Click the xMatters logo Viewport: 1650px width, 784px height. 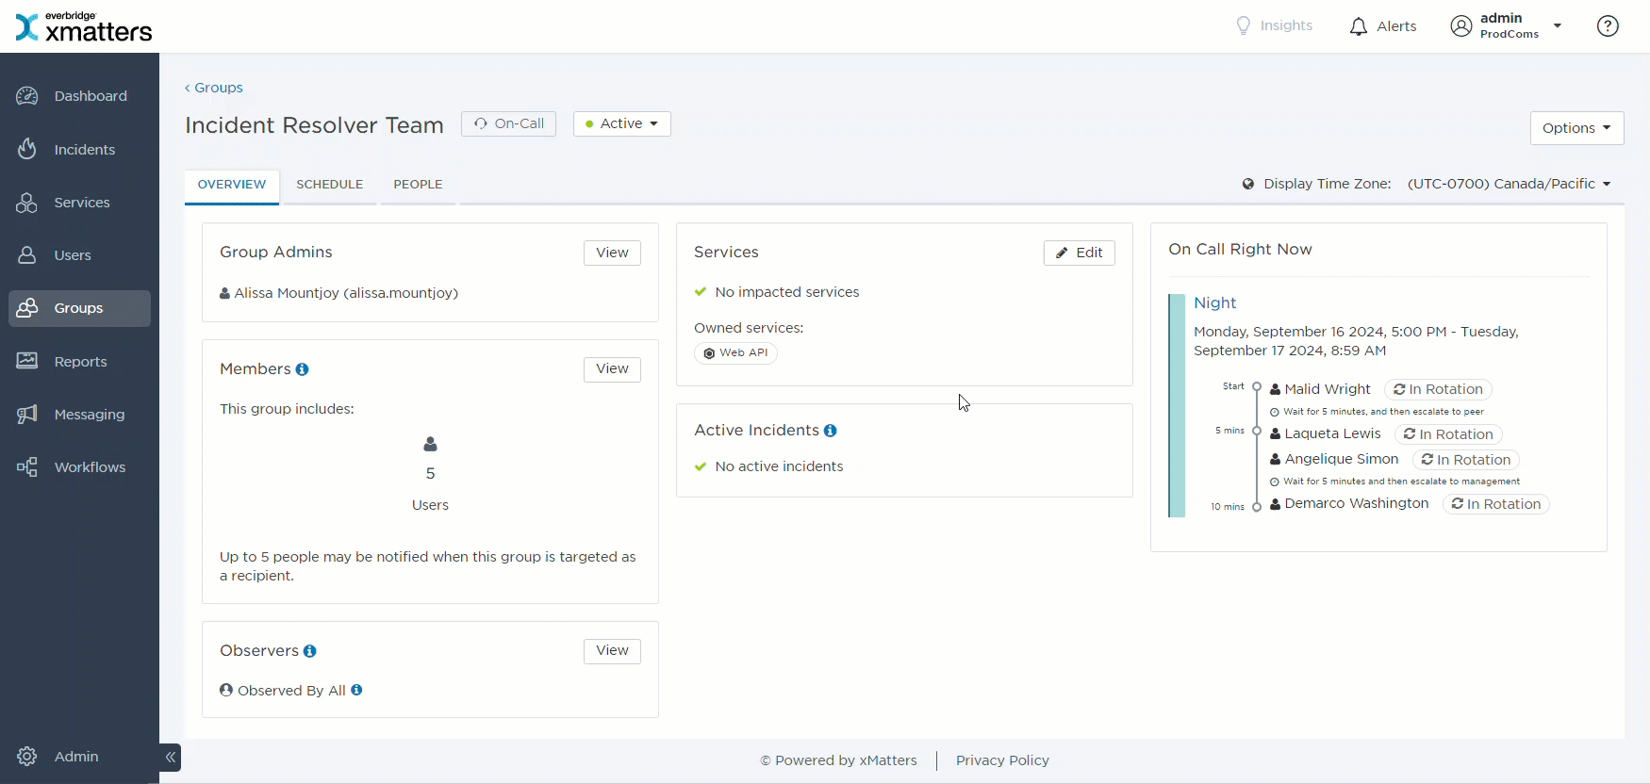coord(84,27)
